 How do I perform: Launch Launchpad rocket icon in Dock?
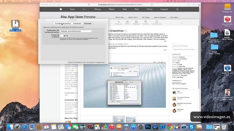17,127
